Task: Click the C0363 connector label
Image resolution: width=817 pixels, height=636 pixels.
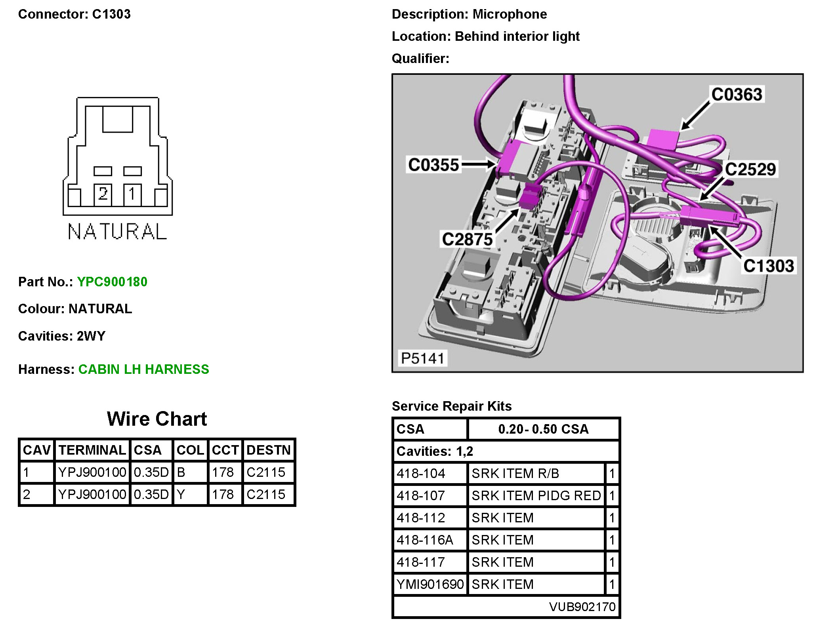Action: [736, 95]
